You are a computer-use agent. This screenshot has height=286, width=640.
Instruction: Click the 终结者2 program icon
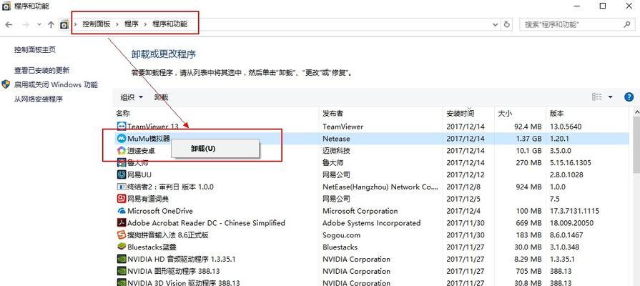coord(122,187)
